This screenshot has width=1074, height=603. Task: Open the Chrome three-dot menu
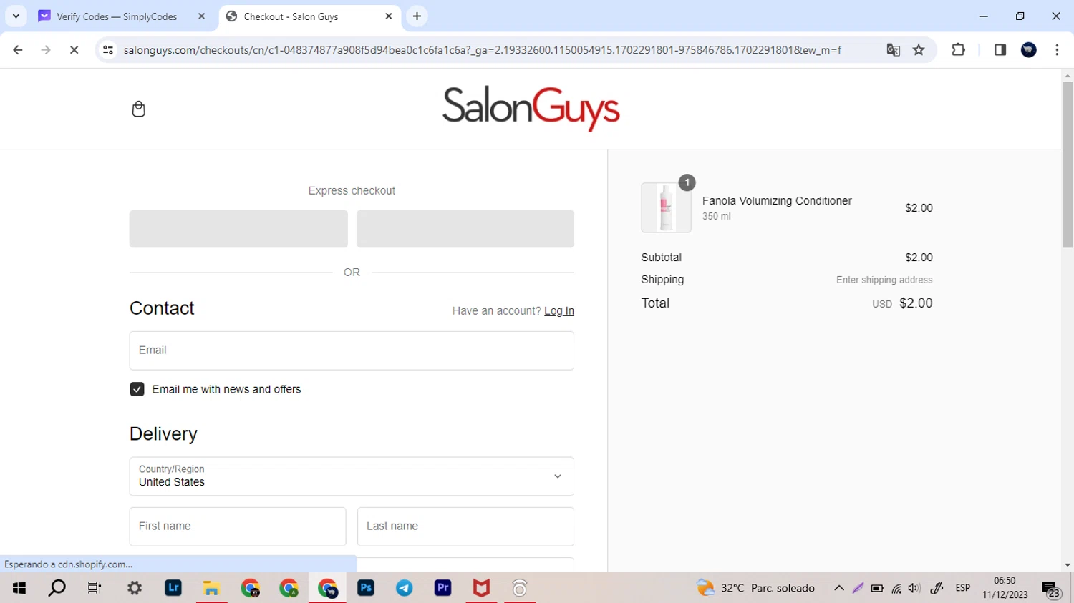(1057, 50)
